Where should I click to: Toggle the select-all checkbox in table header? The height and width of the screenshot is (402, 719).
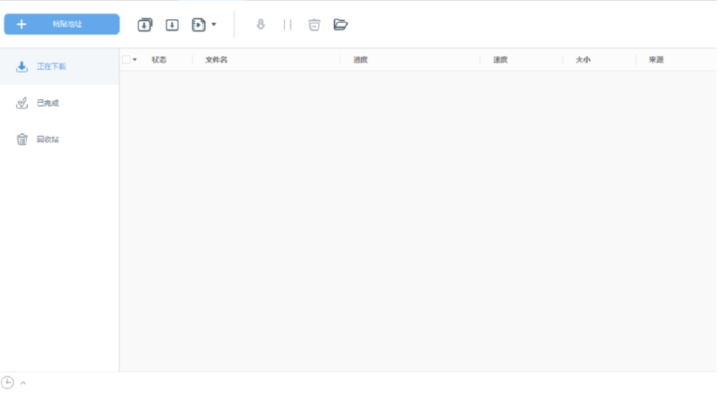coord(126,60)
